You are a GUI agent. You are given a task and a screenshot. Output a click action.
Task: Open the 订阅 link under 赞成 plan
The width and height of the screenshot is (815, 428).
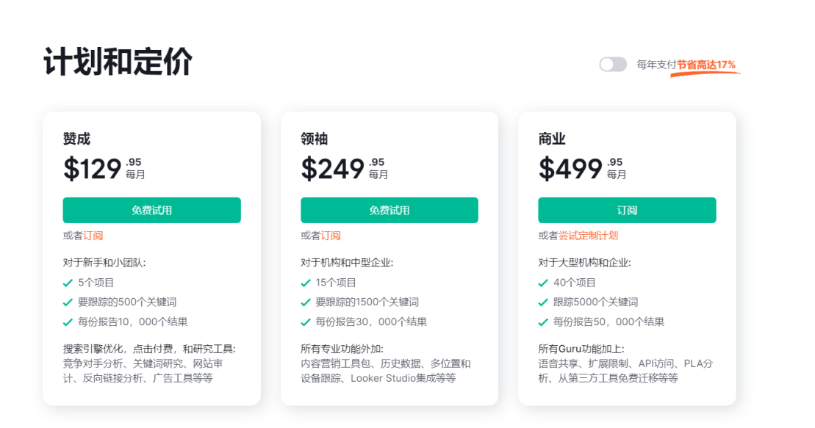click(93, 236)
